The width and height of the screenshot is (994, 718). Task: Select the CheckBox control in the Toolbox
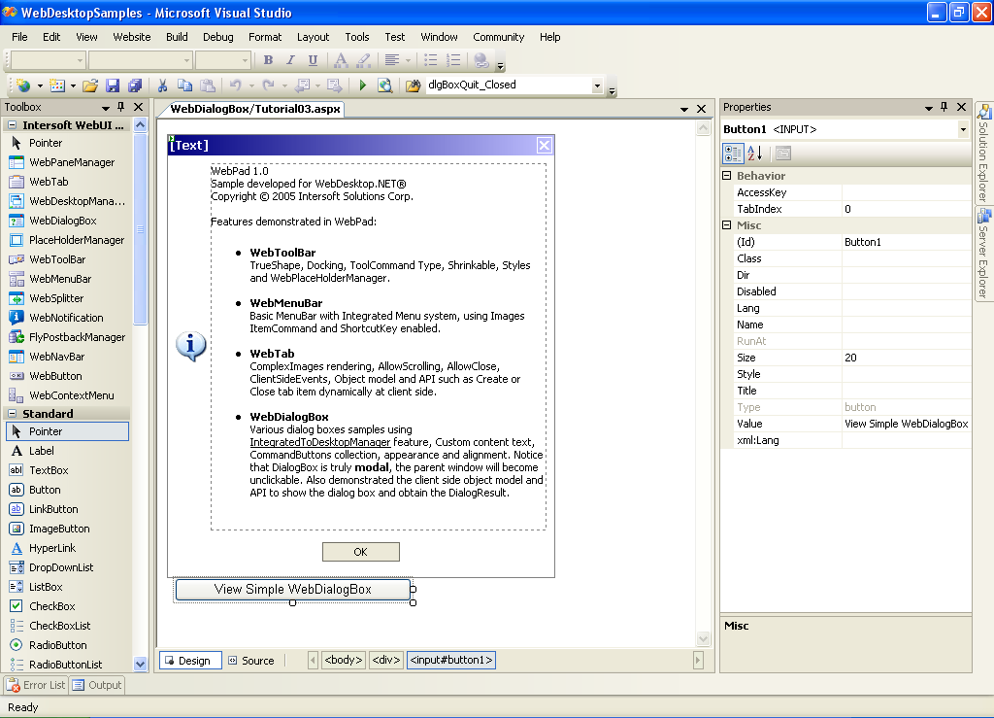pos(51,606)
